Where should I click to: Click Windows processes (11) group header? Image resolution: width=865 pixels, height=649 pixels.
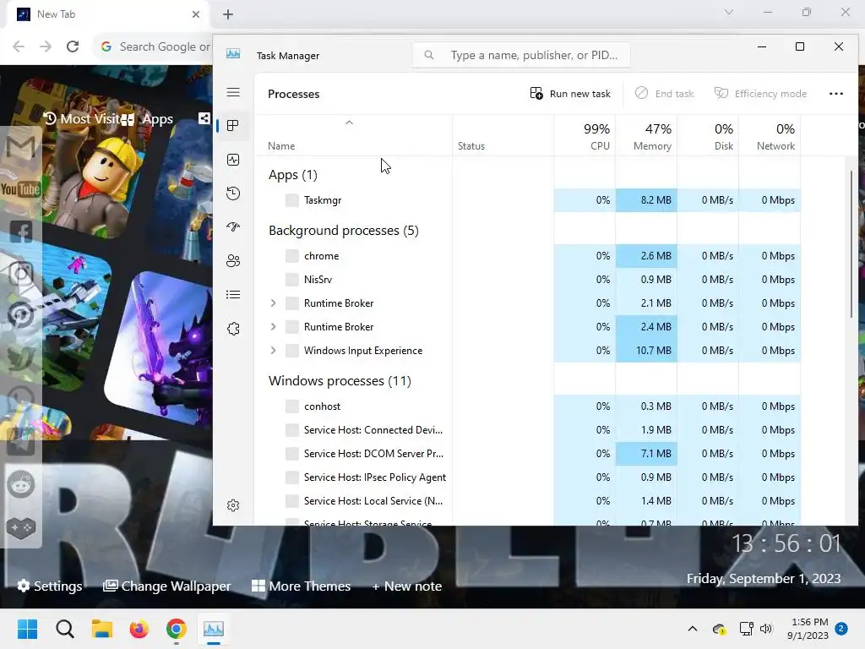coord(340,381)
